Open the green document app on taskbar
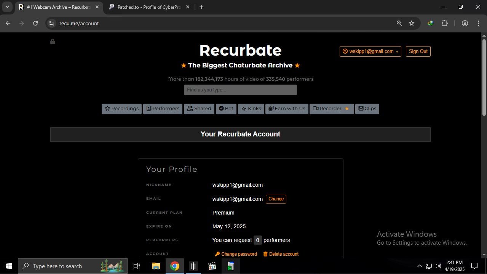 pyautogui.click(x=231, y=266)
